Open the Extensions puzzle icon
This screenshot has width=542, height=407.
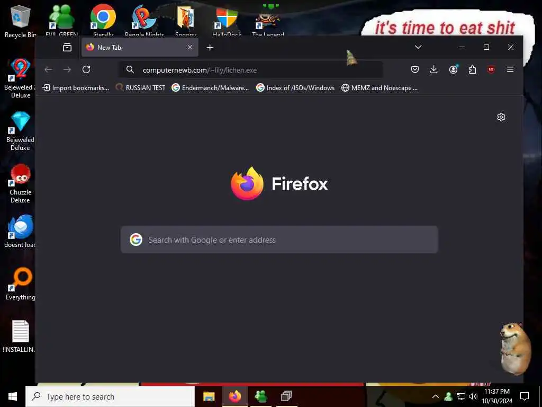(472, 69)
